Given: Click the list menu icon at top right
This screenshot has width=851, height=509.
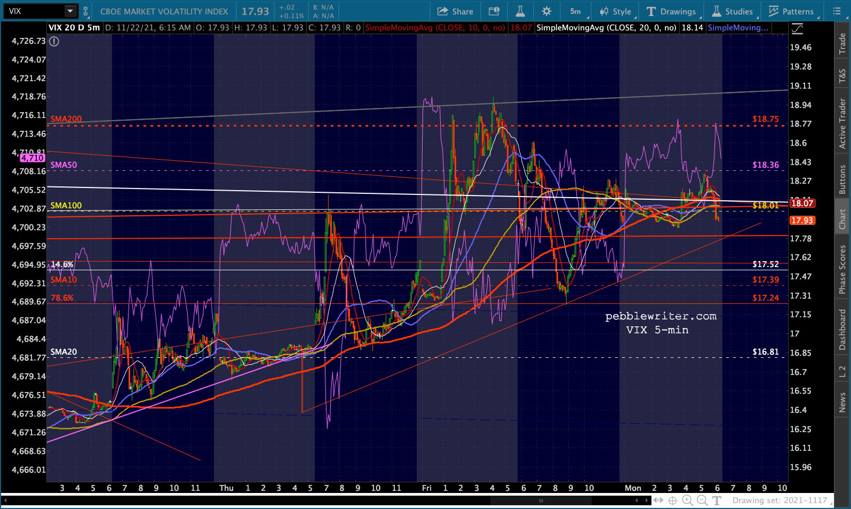Looking at the screenshot, I should click(x=836, y=11).
